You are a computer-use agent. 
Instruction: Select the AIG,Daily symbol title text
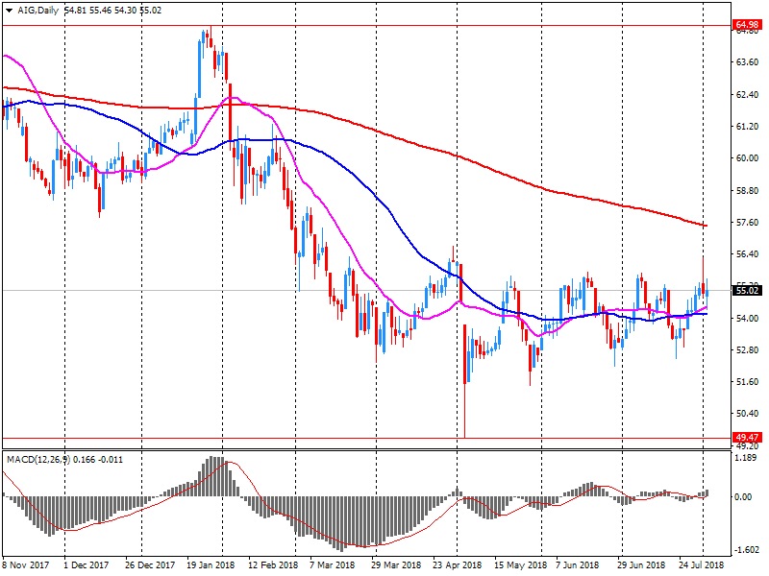click(x=37, y=11)
